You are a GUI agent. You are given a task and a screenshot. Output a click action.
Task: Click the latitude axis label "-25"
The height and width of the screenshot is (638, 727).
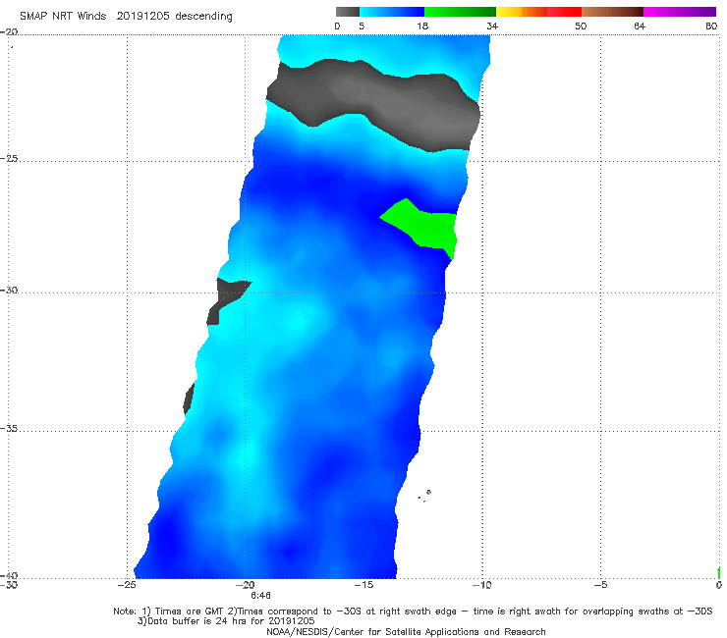click(x=9, y=159)
